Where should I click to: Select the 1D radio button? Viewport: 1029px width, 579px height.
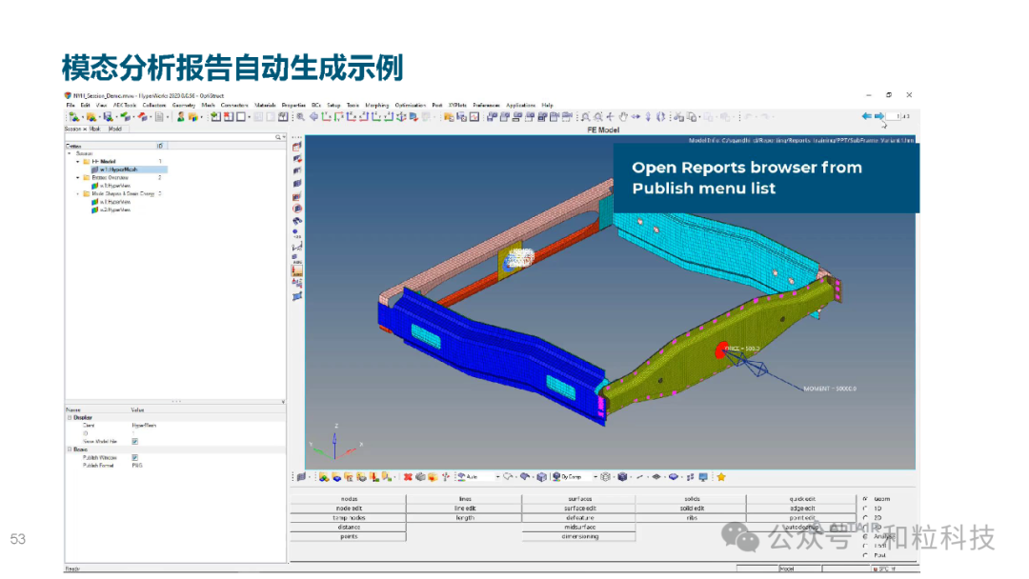[864, 509]
